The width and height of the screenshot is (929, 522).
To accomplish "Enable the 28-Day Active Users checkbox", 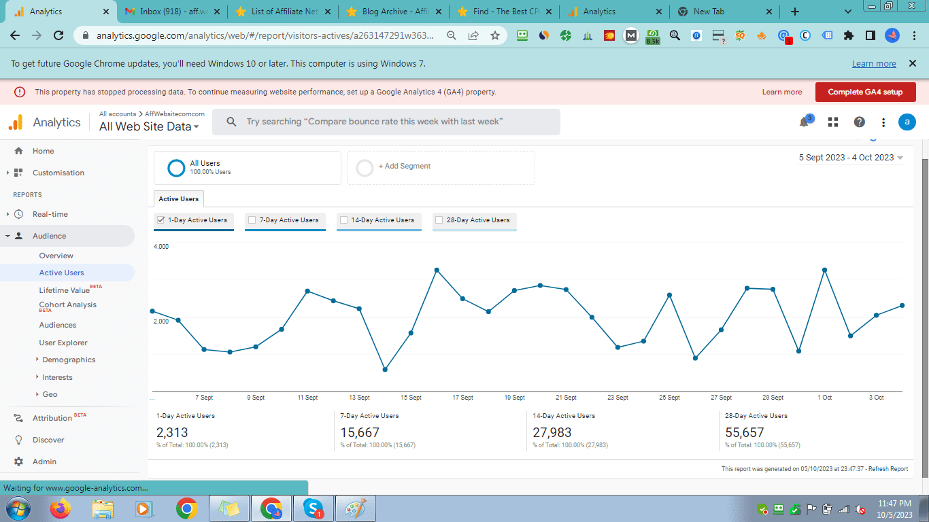I will (439, 220).
